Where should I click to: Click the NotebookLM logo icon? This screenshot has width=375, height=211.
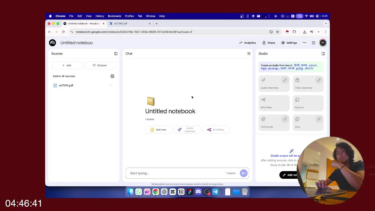pos(52,43)
